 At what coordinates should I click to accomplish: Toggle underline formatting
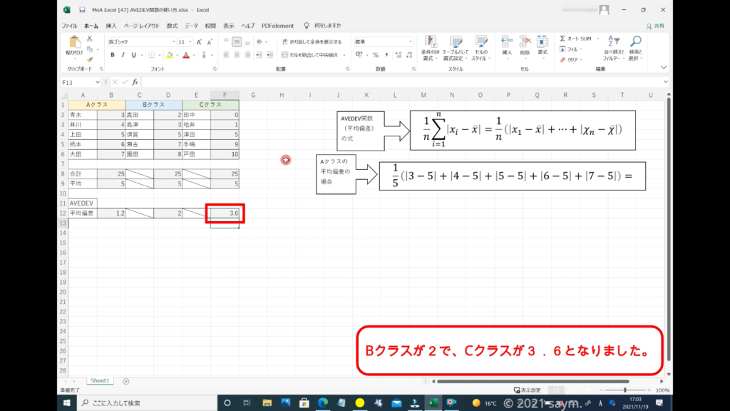(x=133, y=55)
